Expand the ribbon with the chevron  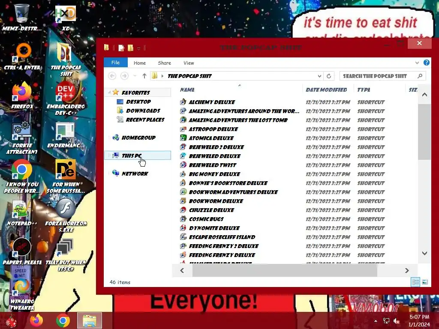[417, 63]
